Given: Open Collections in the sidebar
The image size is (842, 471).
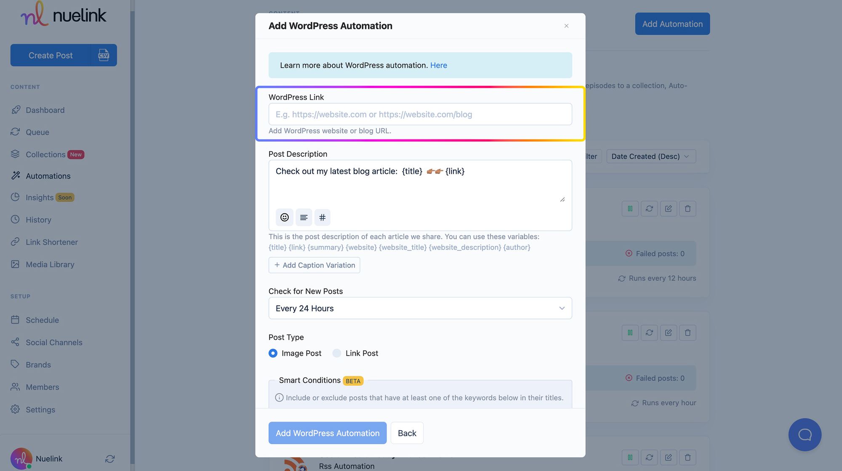Looking at the screenshot, I should (x=45, y=154).
